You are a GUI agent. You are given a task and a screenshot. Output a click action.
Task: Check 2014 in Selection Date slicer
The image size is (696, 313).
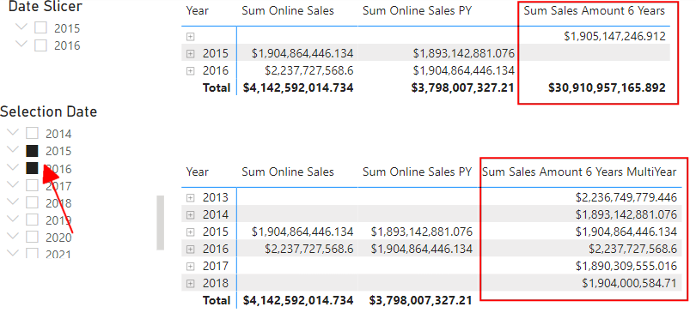pos(32,133)
